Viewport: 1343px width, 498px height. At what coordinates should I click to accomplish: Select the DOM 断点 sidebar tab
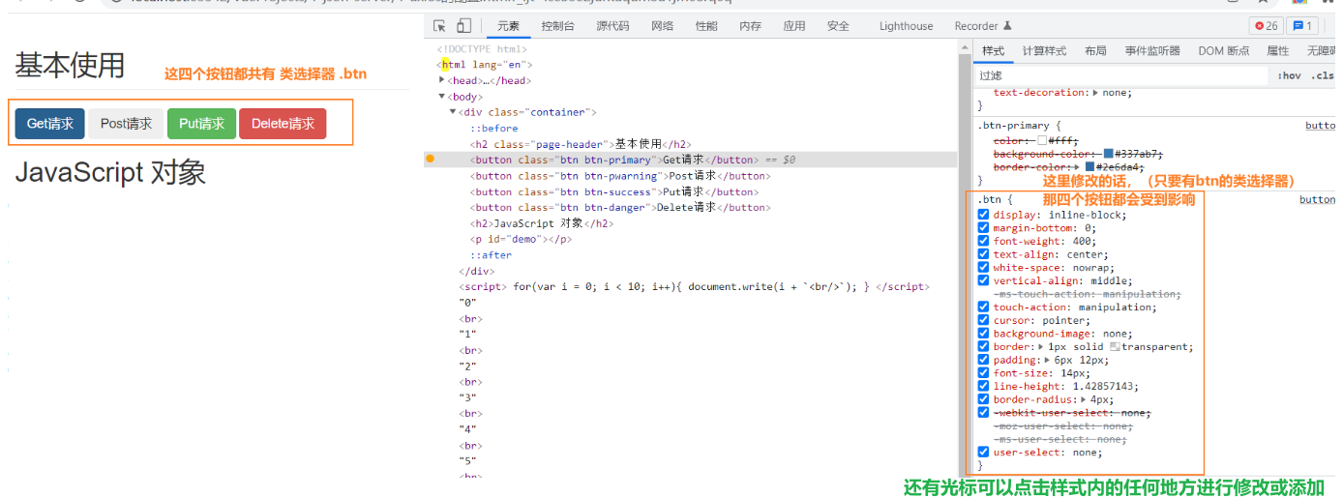click(x=1224, y=51)
